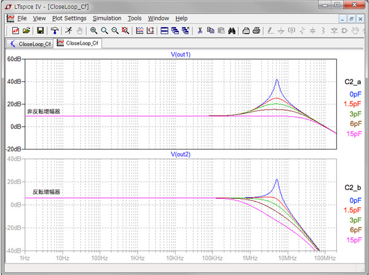Screen dimensions: 369x275
Task: Click the Open file folder icon
Action: point(26,30)
